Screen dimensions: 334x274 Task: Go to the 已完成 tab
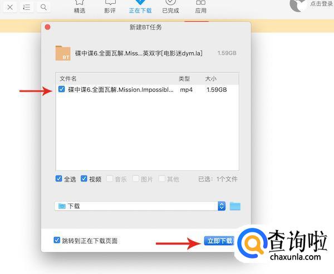point(170,7)
